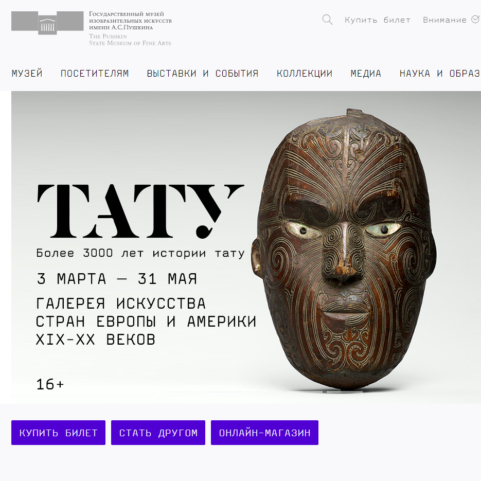Image resolution: width=481 pixels, height=481 pixels.
Task: Click the header Купить билет link
Action: 377,20
